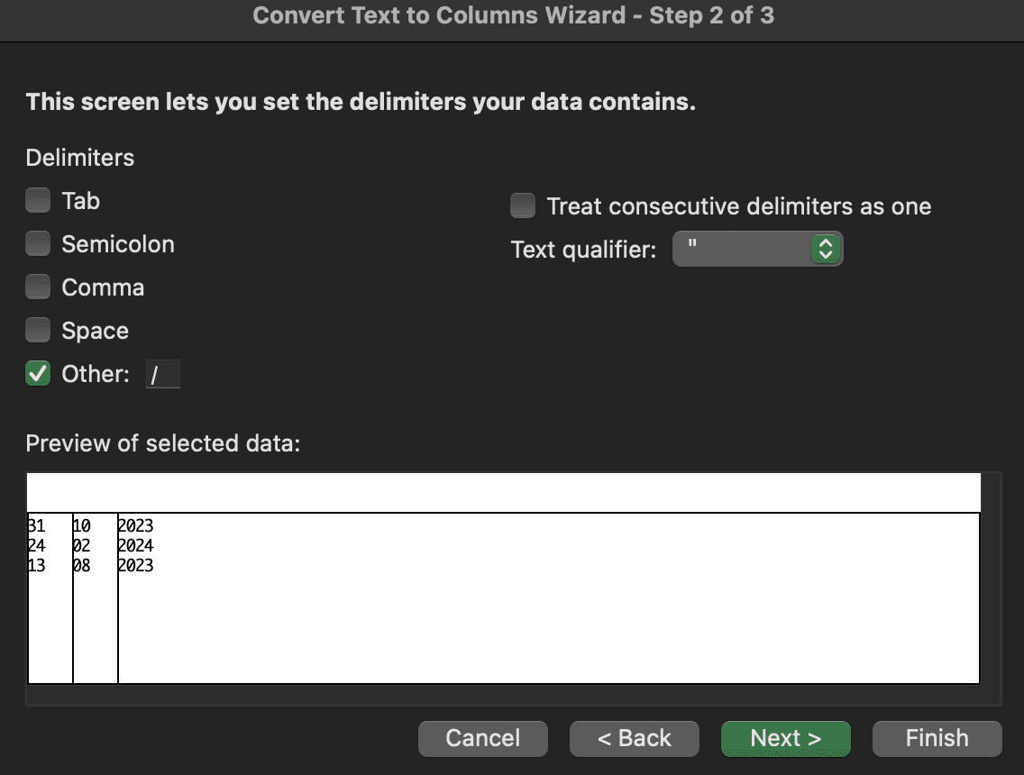This screenshot has width=1024, height=775.
Task: Toggle Treat consecutive delimiters as one
Action: 523,206
